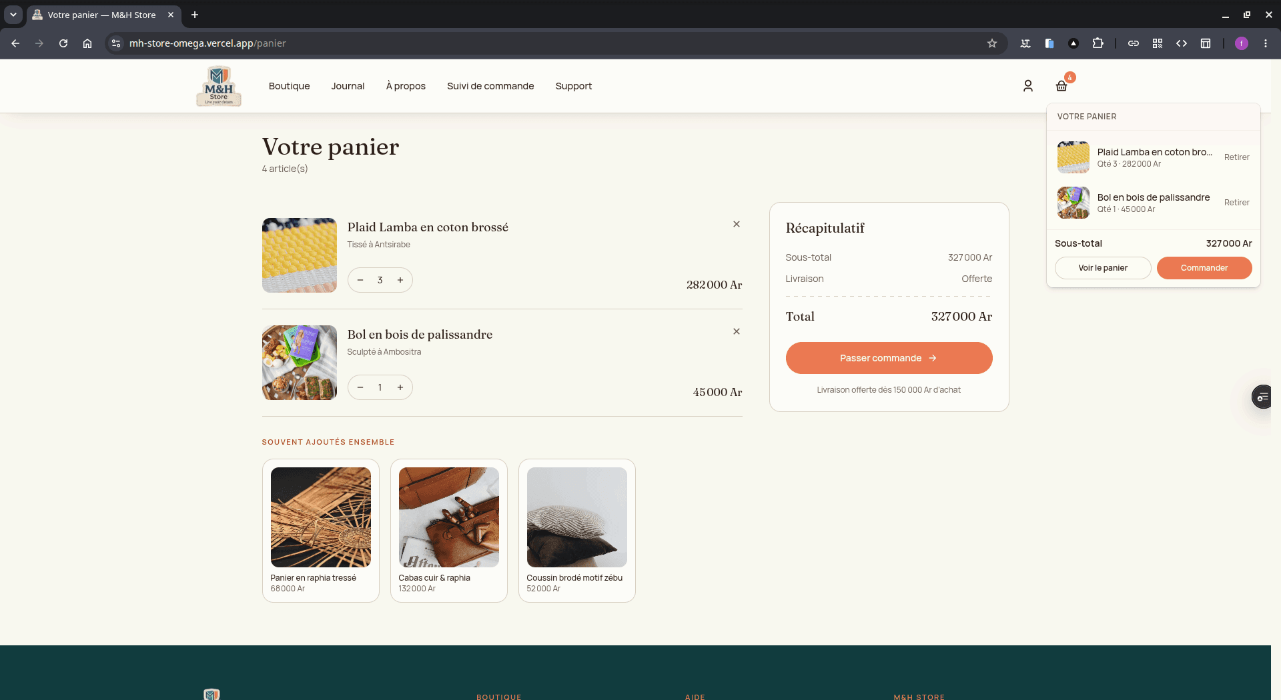Open the Chrome three-dot menu
Screen dimensions: 1281x700
[x=1266, y=43]
